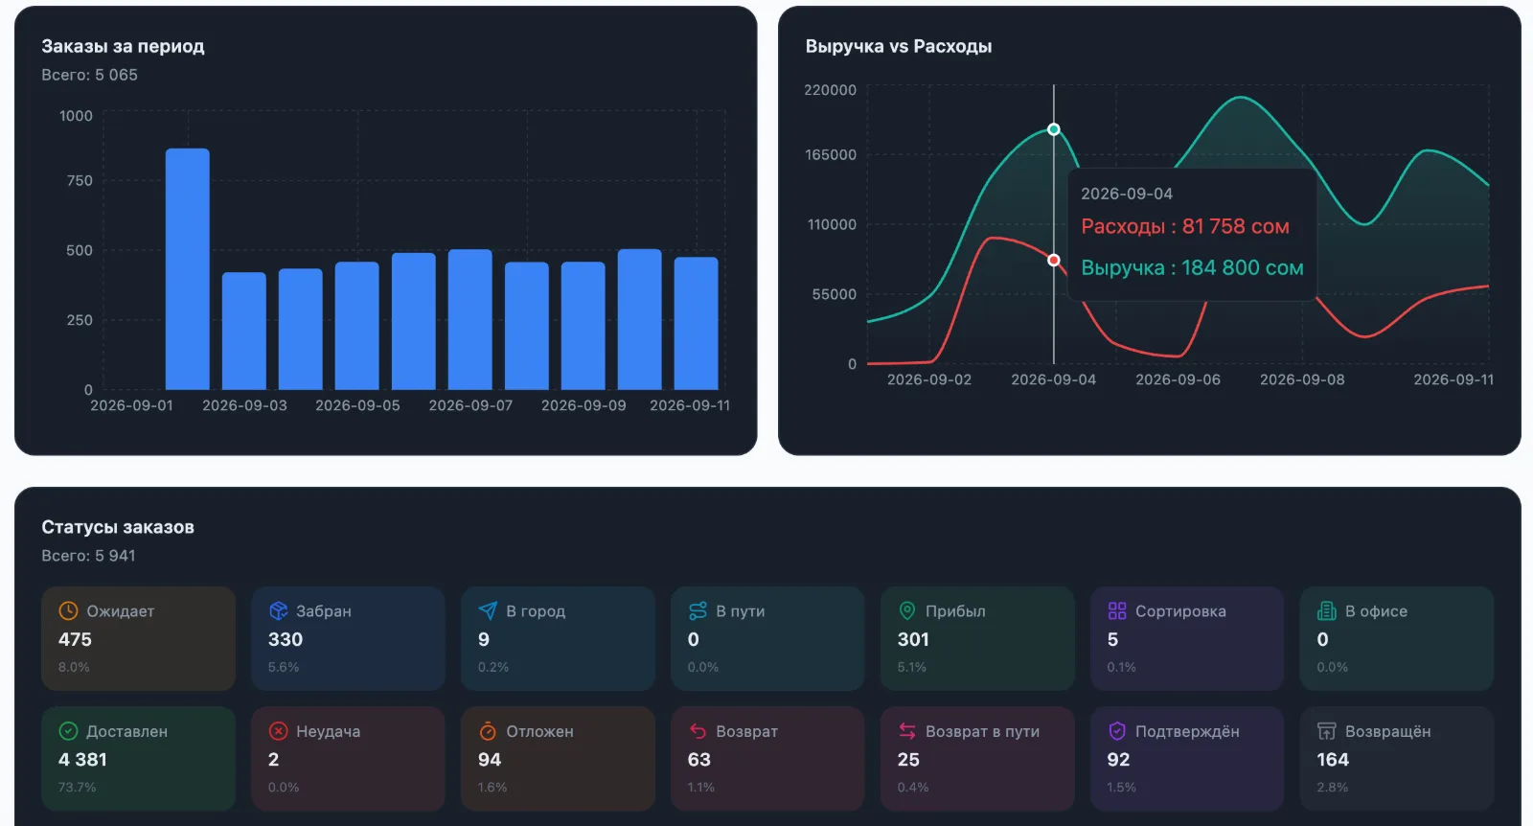Click the 'Статусы заказов' section title
1533x826 pixels.
tap(118, 527)
